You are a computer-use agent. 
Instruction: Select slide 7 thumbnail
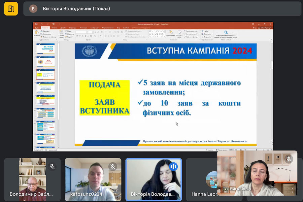click(45, 126)
